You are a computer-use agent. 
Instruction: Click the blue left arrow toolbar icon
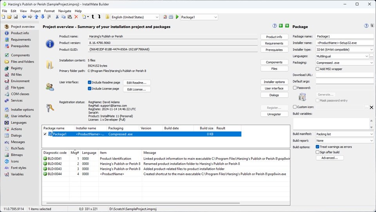tap(24, 17)
